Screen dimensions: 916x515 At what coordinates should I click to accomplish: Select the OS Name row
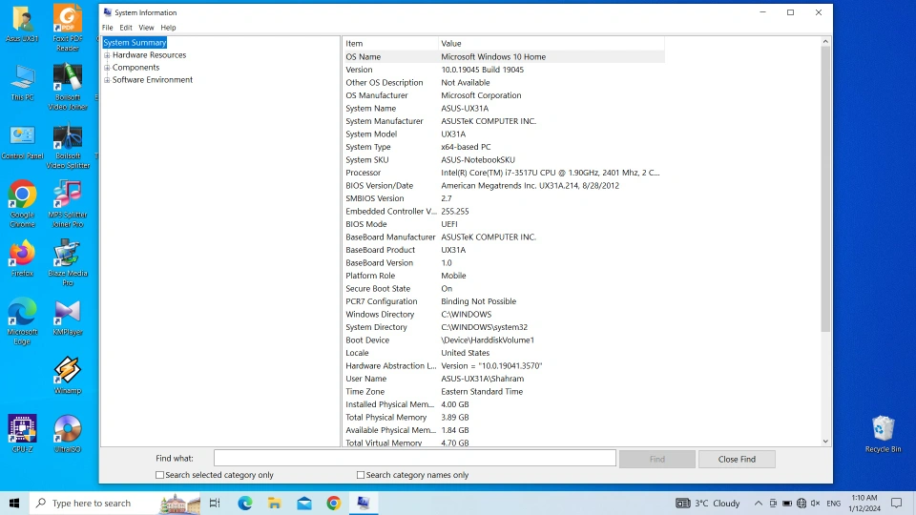[x=504, y=56]
